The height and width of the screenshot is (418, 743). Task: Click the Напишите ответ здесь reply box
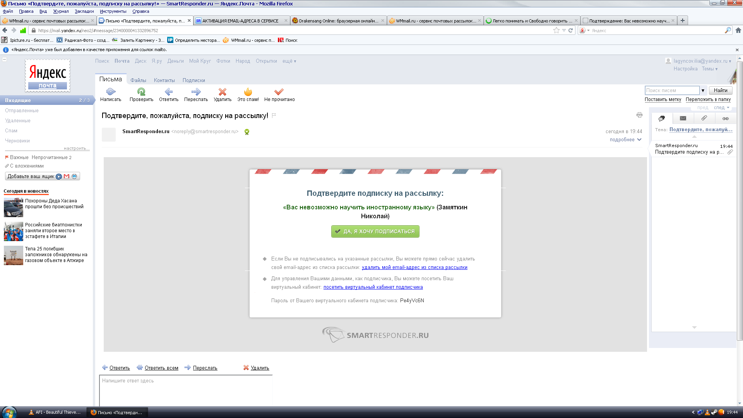coord(186,390)
